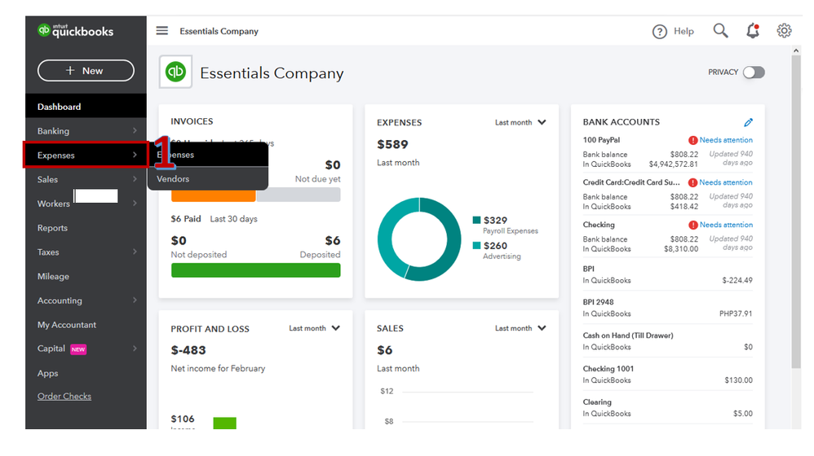Open Help via question mark icon
The width and height of the screenshot is (814, 456).
[x=659, y=32]
